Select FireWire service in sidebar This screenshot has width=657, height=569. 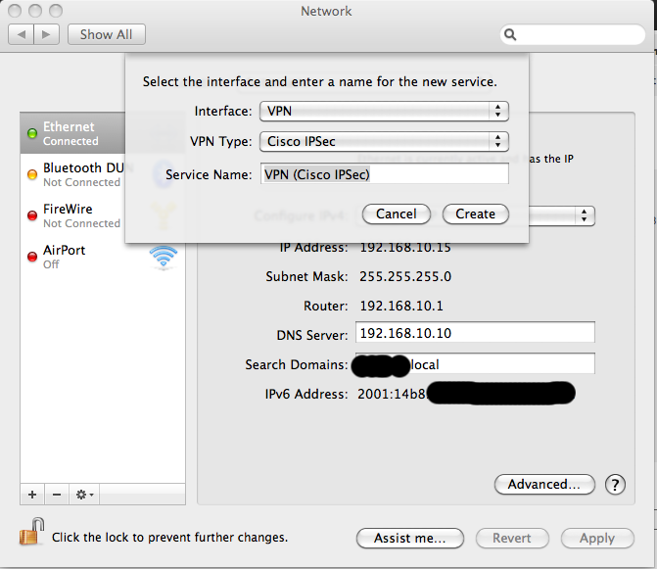tap(72, 215)
